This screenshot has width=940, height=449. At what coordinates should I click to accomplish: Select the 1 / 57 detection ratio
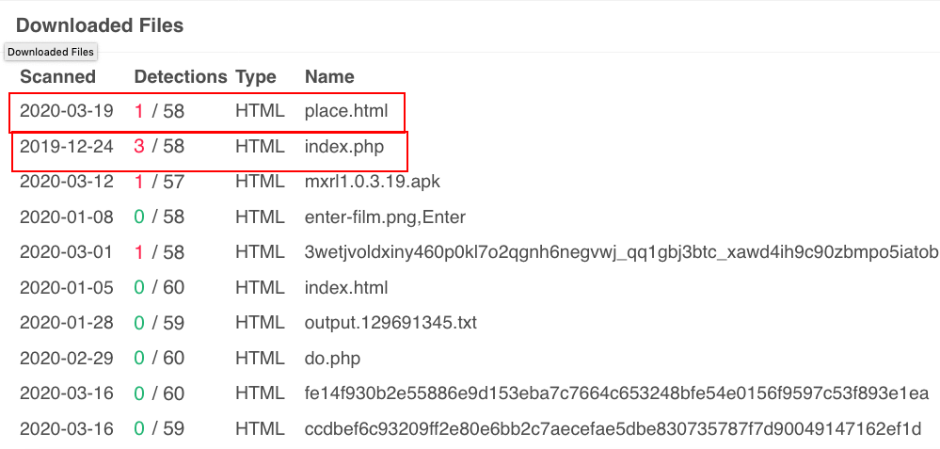159,182
